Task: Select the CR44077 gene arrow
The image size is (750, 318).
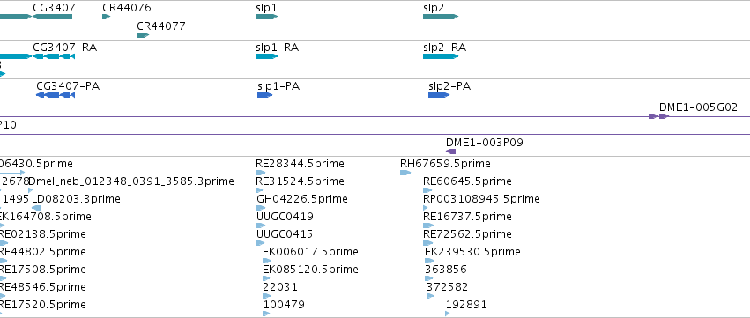Action: pos(143,35)
